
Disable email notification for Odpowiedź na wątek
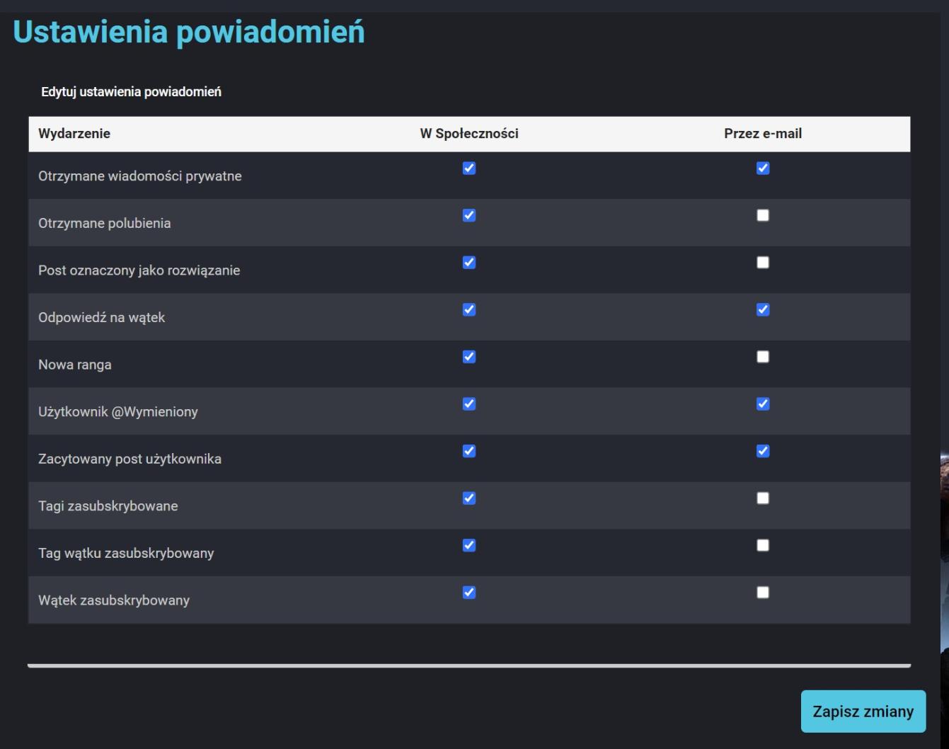[763, 310]
